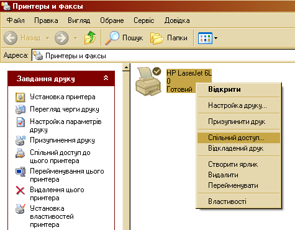The height and width of the screenshot is (230, 295).
Task: Choose Настройка друку... in context menu
Action: point(238,105)
